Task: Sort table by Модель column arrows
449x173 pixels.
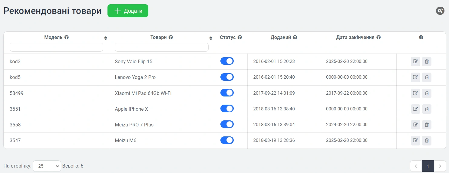Action: click(x=106, y=38)
